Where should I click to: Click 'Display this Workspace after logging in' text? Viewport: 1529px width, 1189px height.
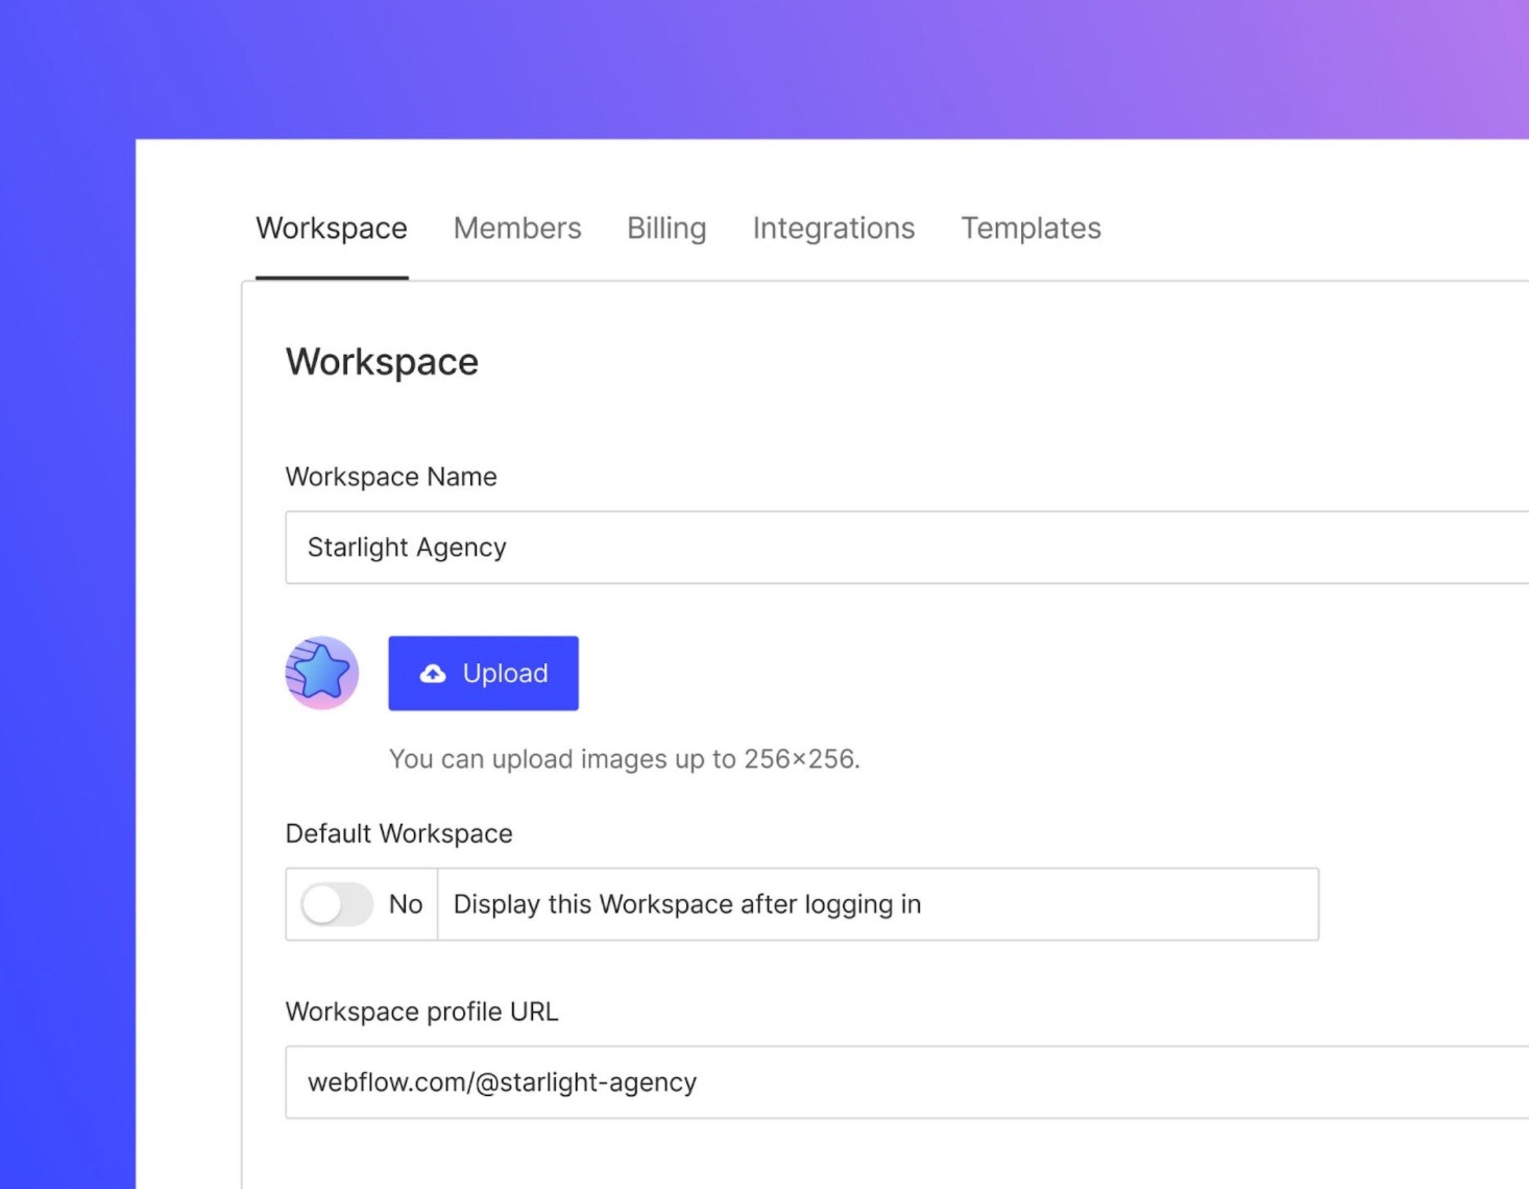687,904
